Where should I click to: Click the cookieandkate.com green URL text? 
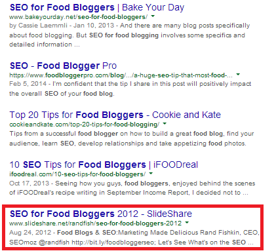[x=85, y=125]
